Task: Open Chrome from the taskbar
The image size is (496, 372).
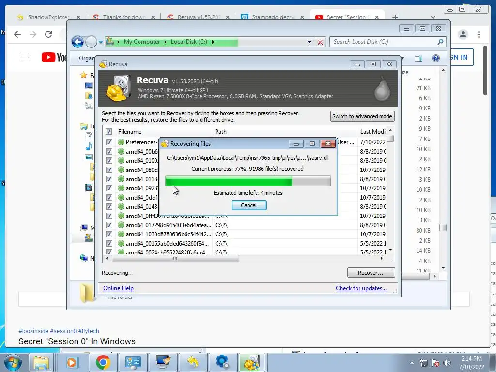Action: [x=103, y=362]
